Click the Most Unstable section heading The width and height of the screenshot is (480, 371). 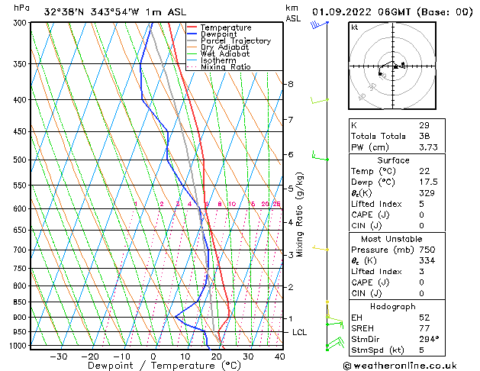point(391,239)
